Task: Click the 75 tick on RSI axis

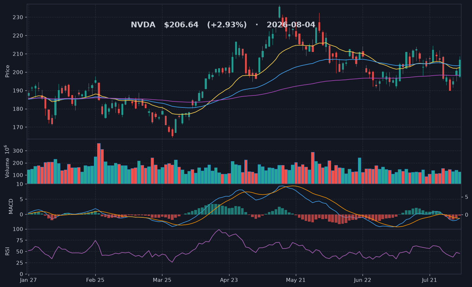Action: pyautogui.click(x=20, y=241)
